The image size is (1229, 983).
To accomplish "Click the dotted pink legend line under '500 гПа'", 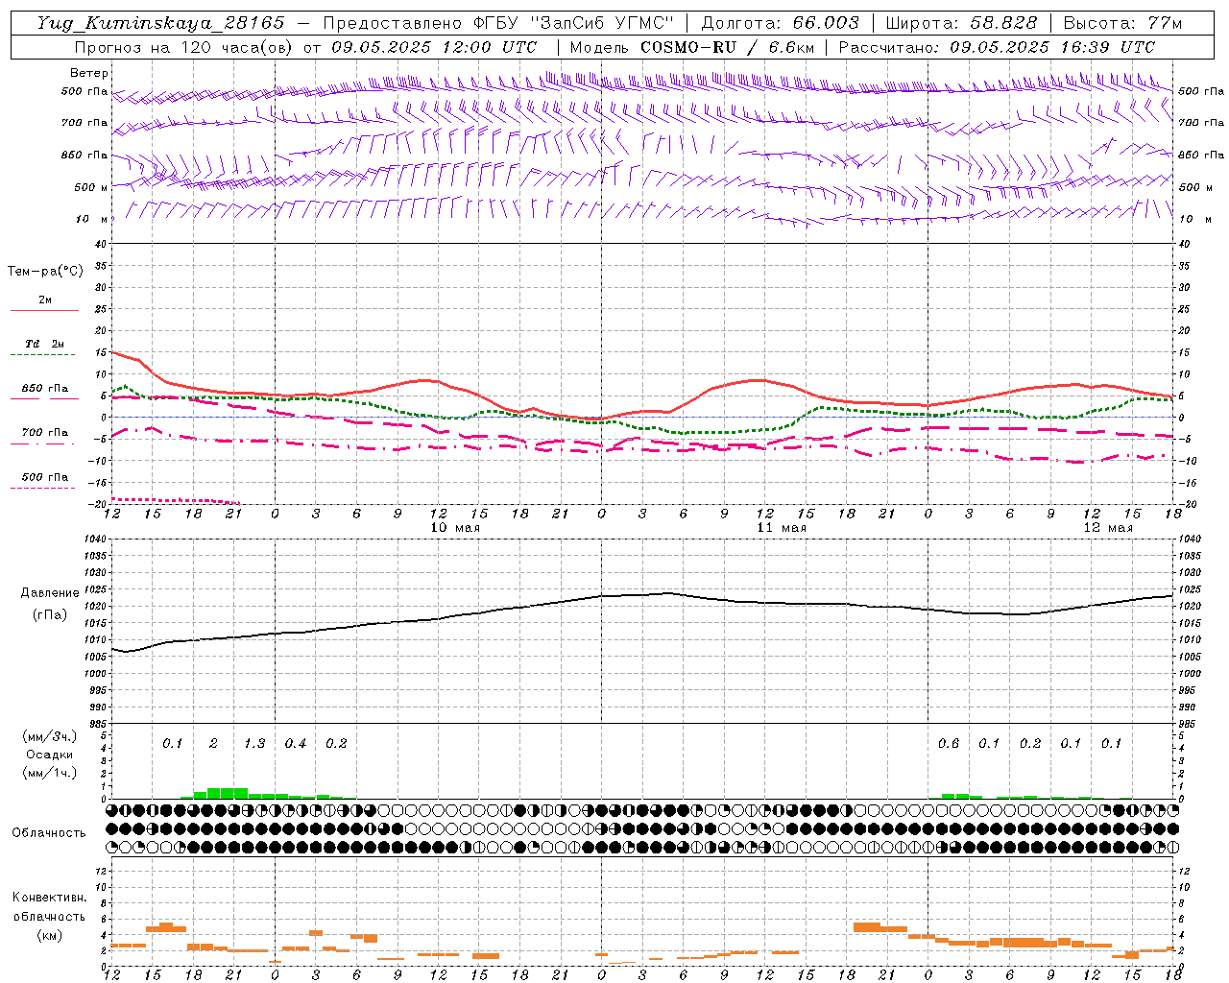I will click(x=43, y=489).
